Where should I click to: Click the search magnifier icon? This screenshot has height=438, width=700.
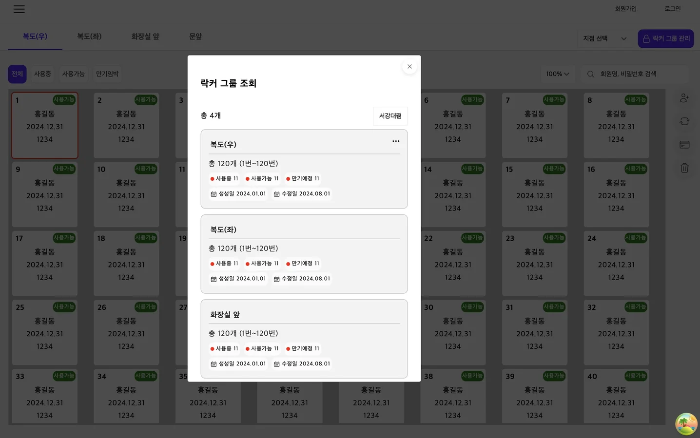590,74
